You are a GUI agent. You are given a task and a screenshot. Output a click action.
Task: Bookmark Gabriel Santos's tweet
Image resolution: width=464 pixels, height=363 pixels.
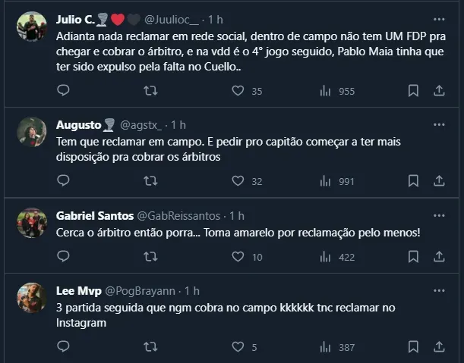click(x=413, y=257)
